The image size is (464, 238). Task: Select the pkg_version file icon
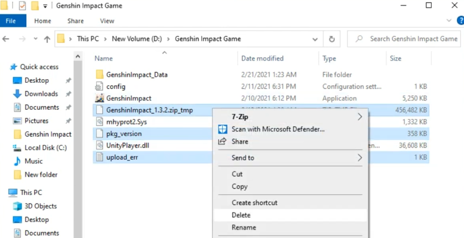[x=99, y=133]
